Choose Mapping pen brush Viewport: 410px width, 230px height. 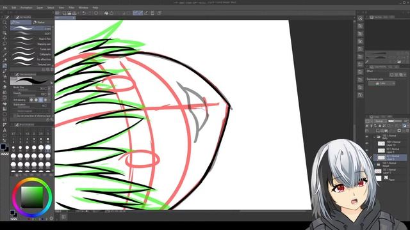pos(31,44)
